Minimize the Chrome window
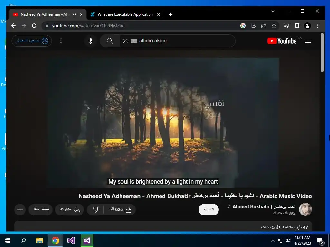Viewport: 330px width, 247px height. [288, 11]
